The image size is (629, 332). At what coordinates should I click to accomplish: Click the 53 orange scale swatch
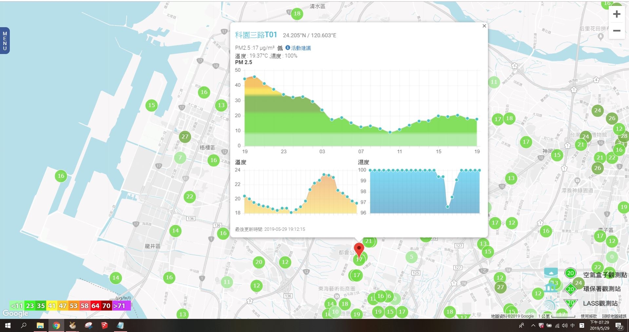click(x=74, y=306)
